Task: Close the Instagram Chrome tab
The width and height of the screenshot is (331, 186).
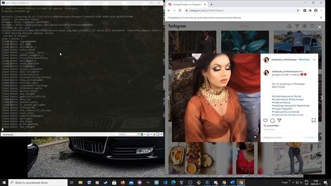Action: [205, 4]
